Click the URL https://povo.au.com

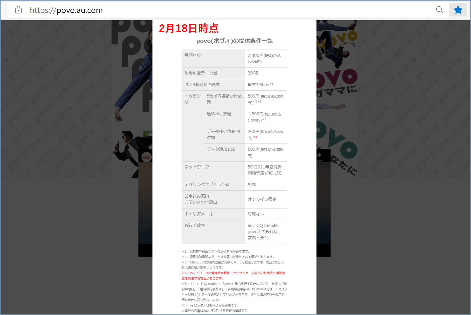66,10
